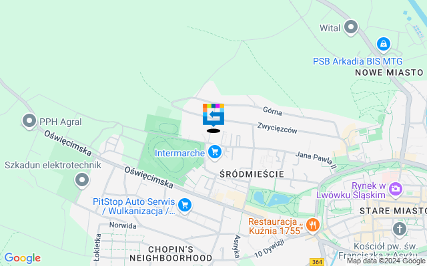The width and height of the screenshot is (427, 266).
Task: Select the Szkadun elektrotechnik pin
Action: coord(82,180)
